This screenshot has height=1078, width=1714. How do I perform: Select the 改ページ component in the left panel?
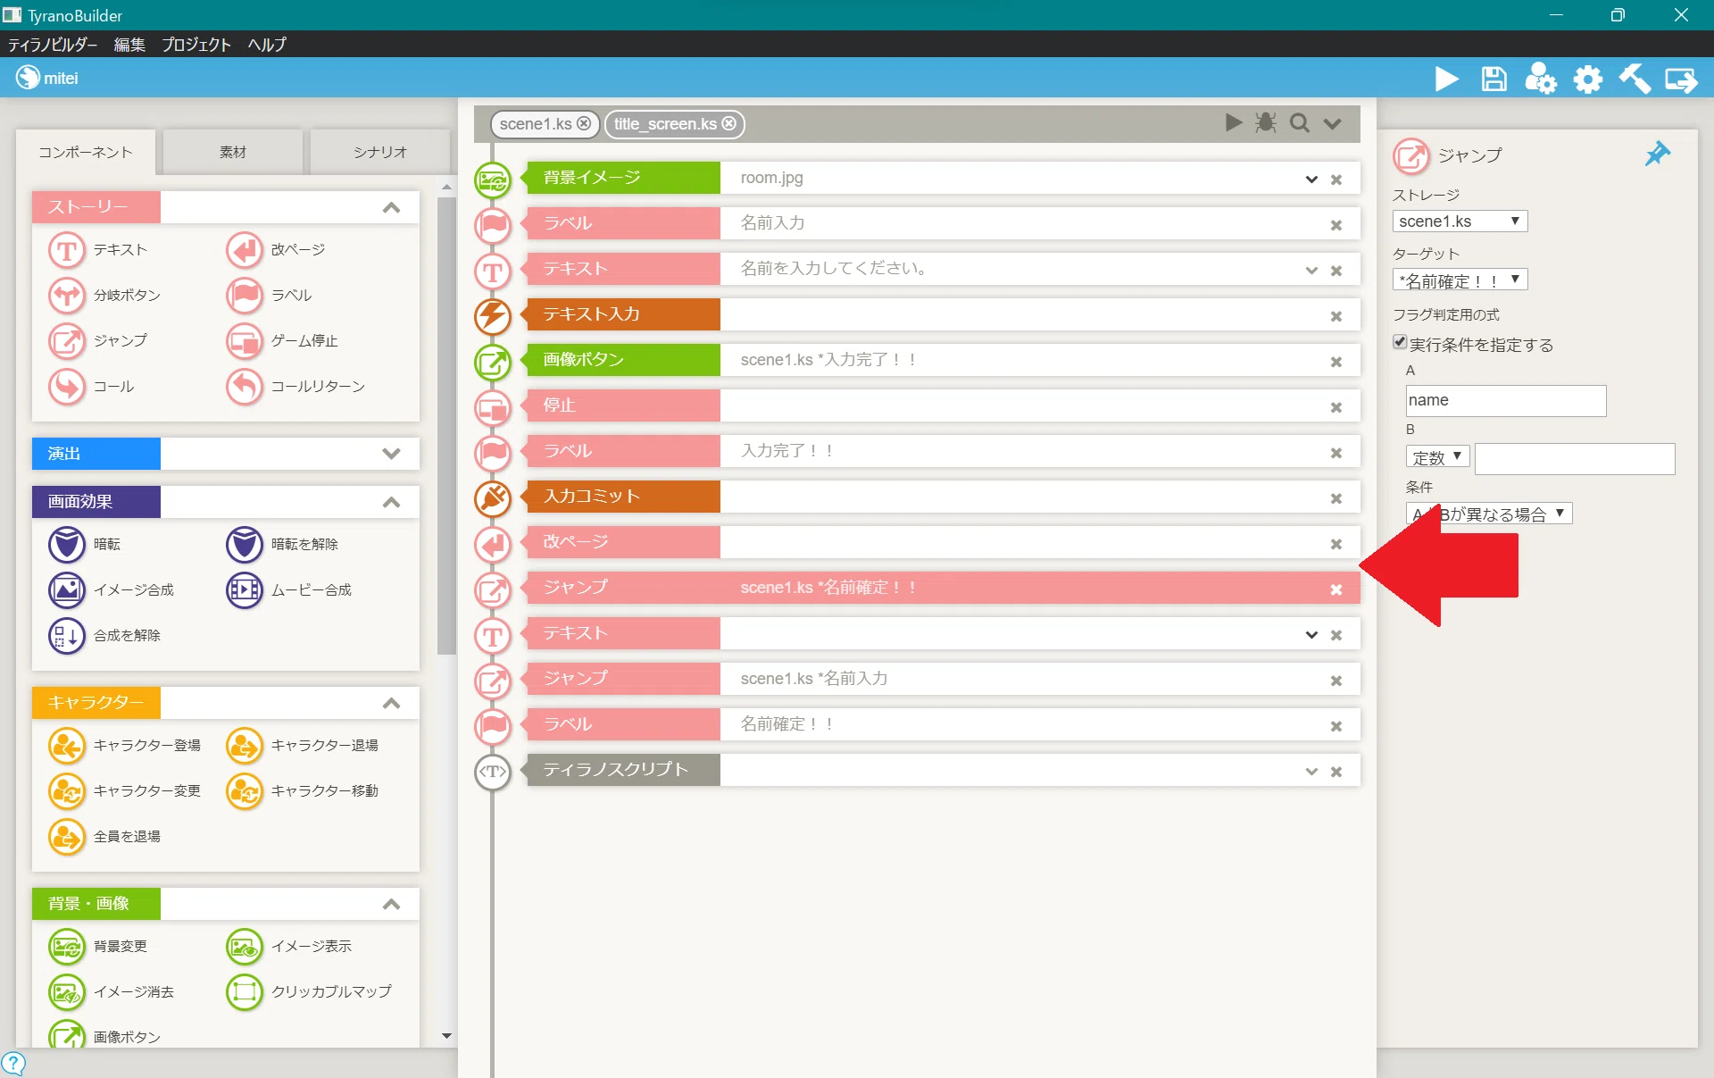(276, 250)
